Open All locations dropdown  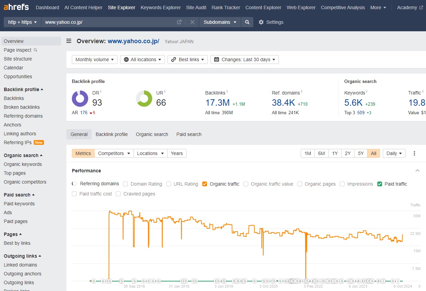(142, 59)
